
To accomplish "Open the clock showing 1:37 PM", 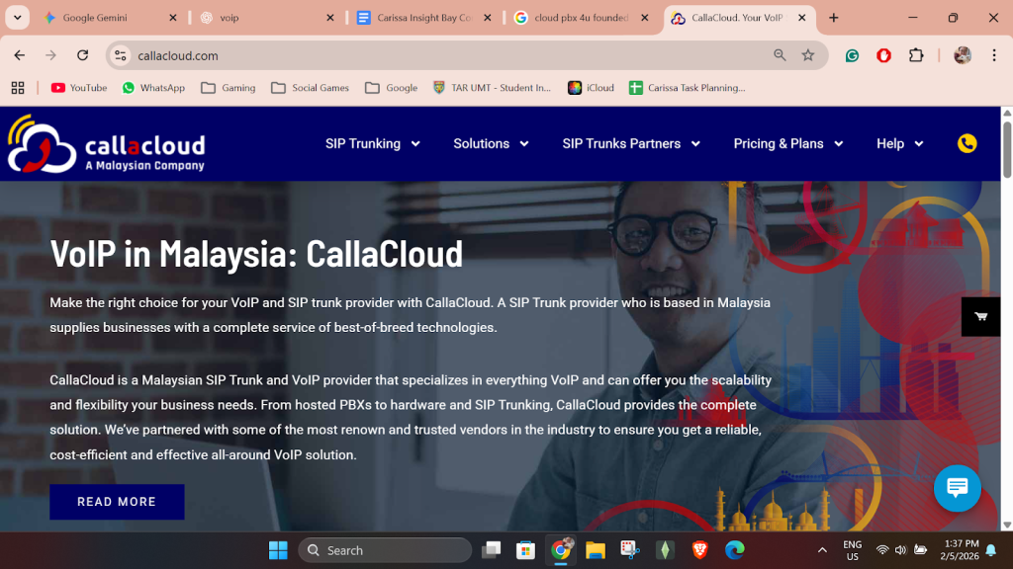I will pyautogui.click(x=960, y=549).
